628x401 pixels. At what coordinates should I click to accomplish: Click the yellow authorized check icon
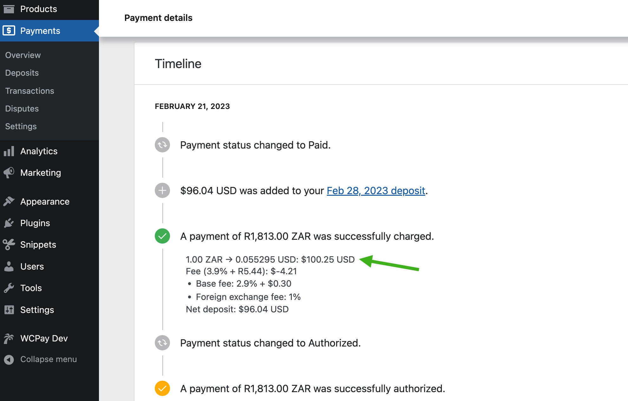tap(162, 388)
